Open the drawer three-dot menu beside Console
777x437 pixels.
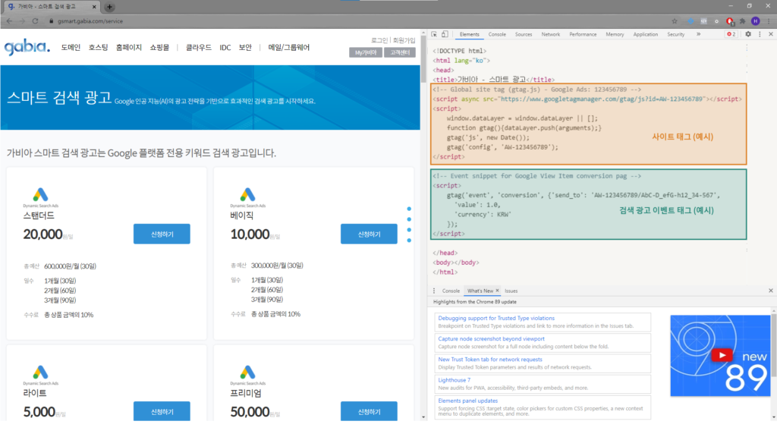click(x=434, y=291)
